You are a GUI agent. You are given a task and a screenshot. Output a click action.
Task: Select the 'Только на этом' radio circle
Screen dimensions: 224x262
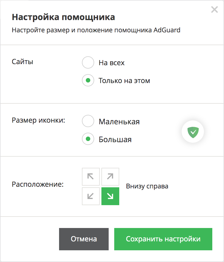click(88, 80)
